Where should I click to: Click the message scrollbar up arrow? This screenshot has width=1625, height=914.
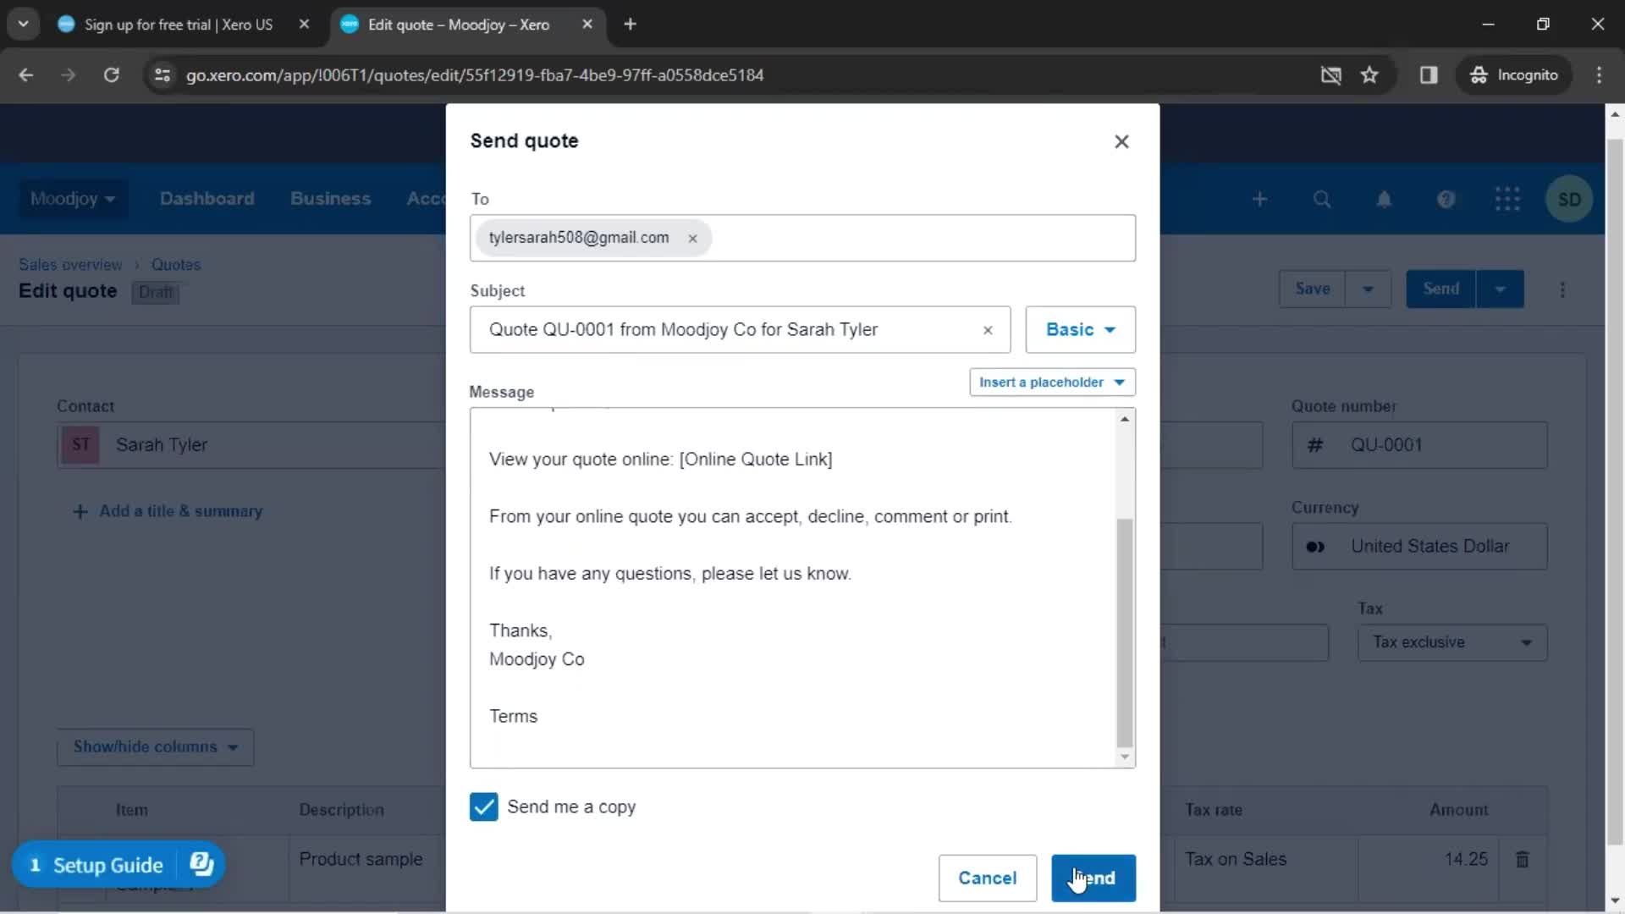point(1125,419)
